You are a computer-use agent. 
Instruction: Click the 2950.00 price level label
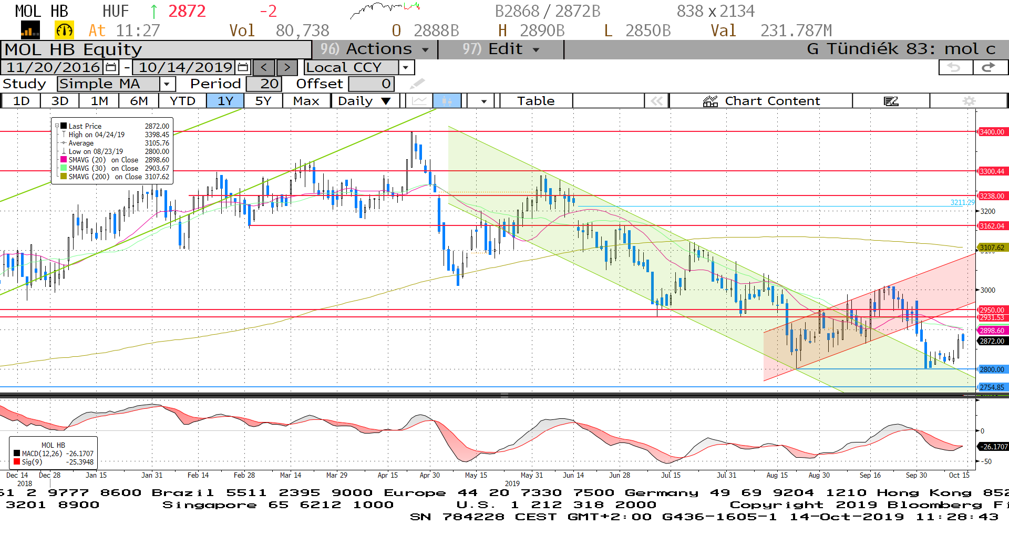992,310
